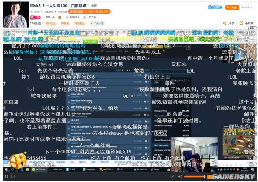Click the streamer's avatar photo
The image size is (258, 182).
coord(16,15)
